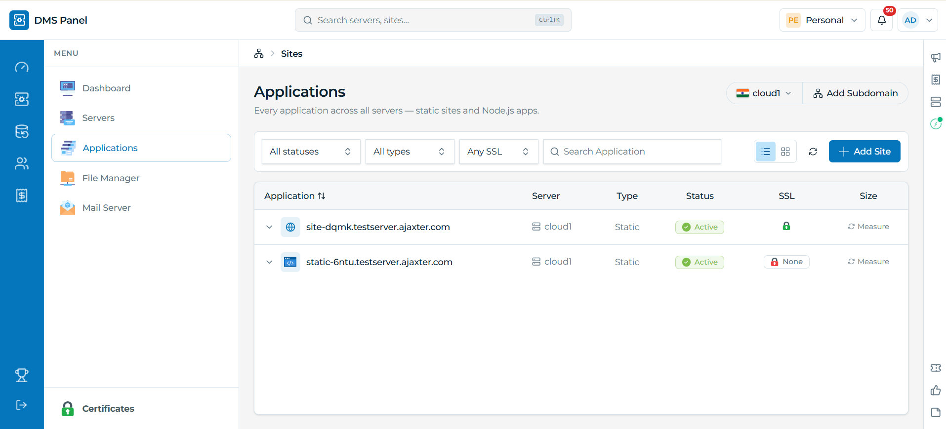Screen dimensions: 946x429
Task: Click the invoice dollar icon on right rail
Action: tap(936, 79)
